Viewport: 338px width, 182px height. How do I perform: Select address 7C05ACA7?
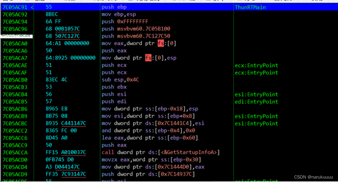(x=15, y=58)
